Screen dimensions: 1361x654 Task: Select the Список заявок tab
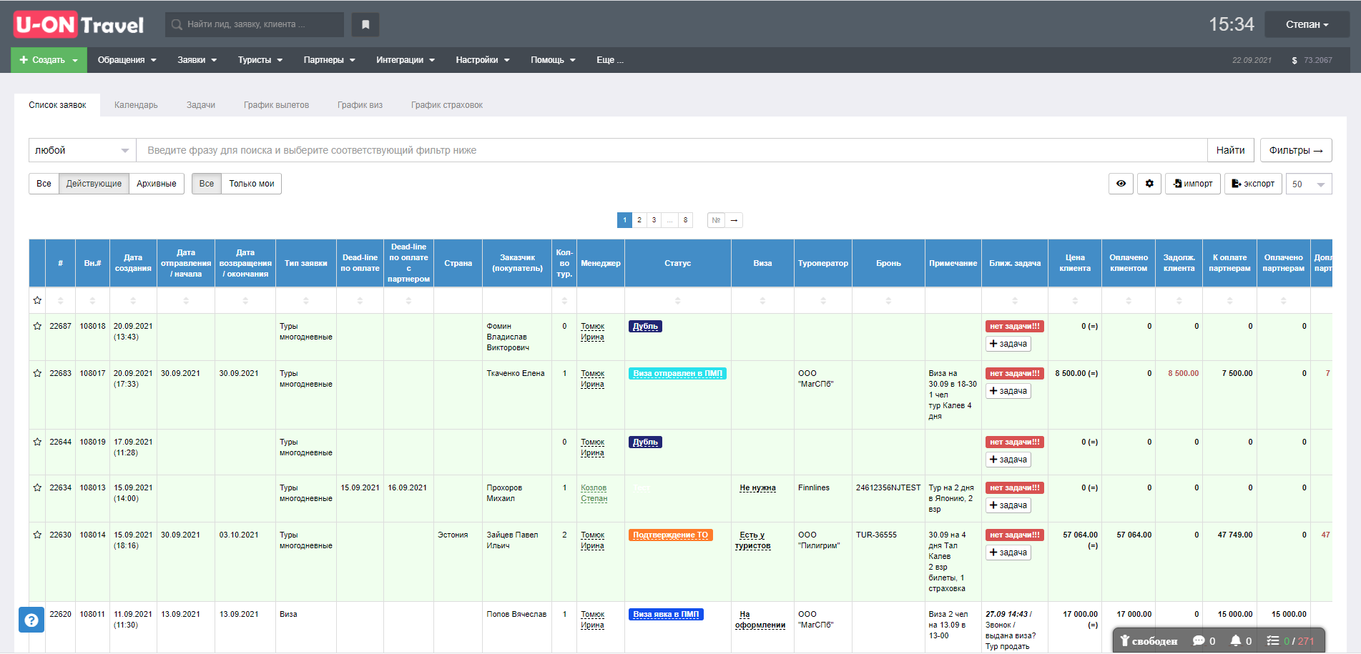coord(57,105)
